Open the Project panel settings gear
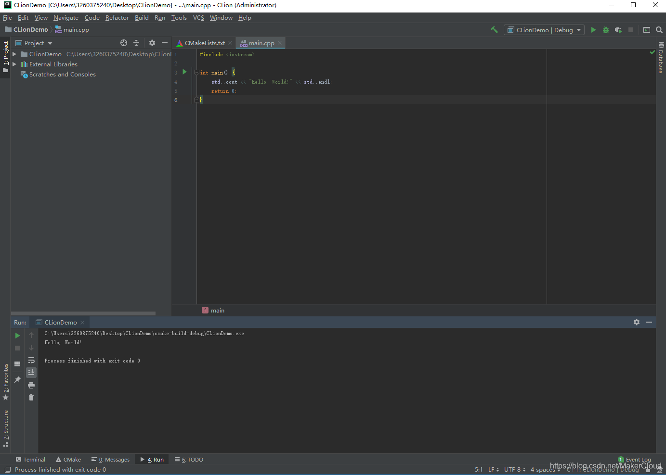Image resolution: width=666 pixels, height=475 pixels. 152,43
